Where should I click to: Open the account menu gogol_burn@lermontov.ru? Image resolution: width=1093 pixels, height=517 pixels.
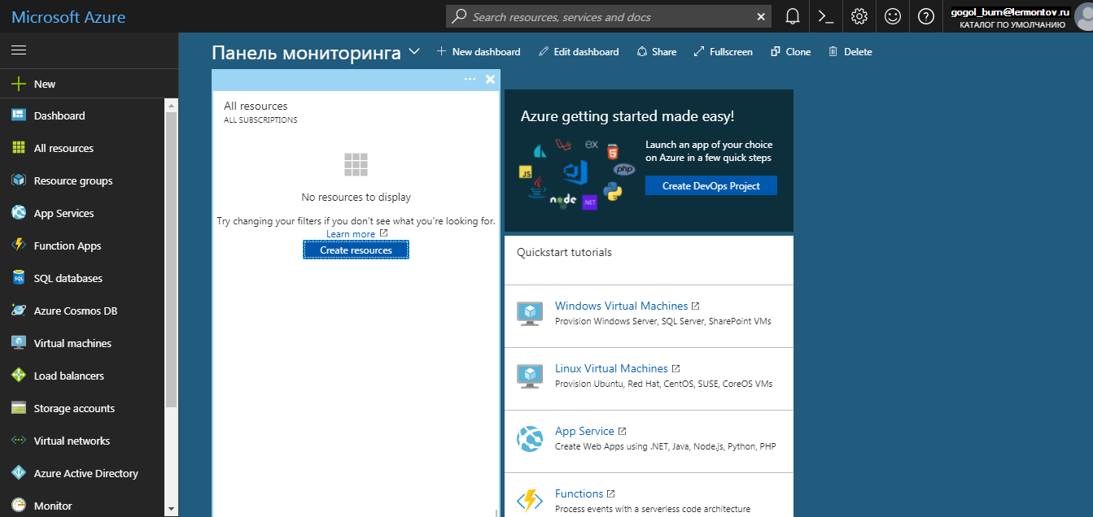click(x=1012, y=17)
